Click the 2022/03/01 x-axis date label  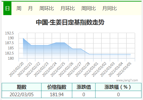pyautogui.click(x=91, y=69)
